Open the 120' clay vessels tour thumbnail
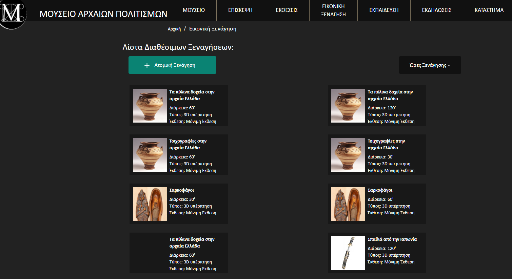512x279 pixels. [348, 106]
